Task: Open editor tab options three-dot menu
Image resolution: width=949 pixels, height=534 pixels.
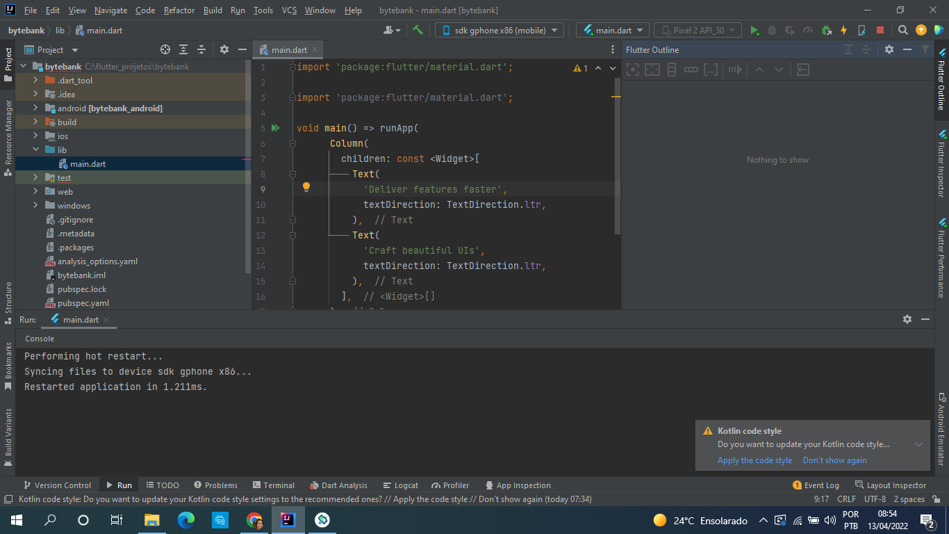Action: (612, 49)
